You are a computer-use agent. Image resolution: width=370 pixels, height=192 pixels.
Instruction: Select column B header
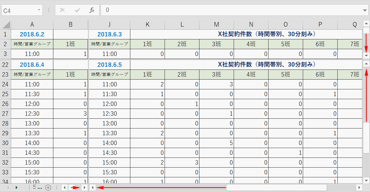coord(70,24)
